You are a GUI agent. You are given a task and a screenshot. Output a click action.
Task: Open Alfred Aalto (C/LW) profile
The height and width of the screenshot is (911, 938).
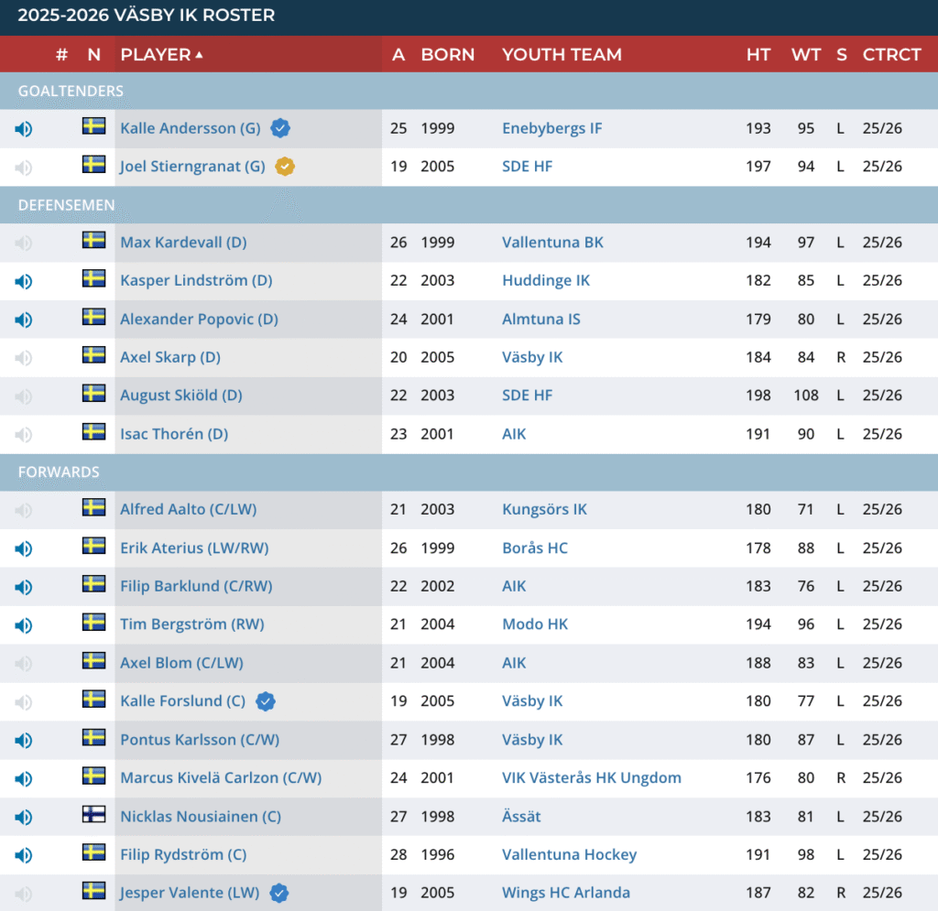coord(189,509)
